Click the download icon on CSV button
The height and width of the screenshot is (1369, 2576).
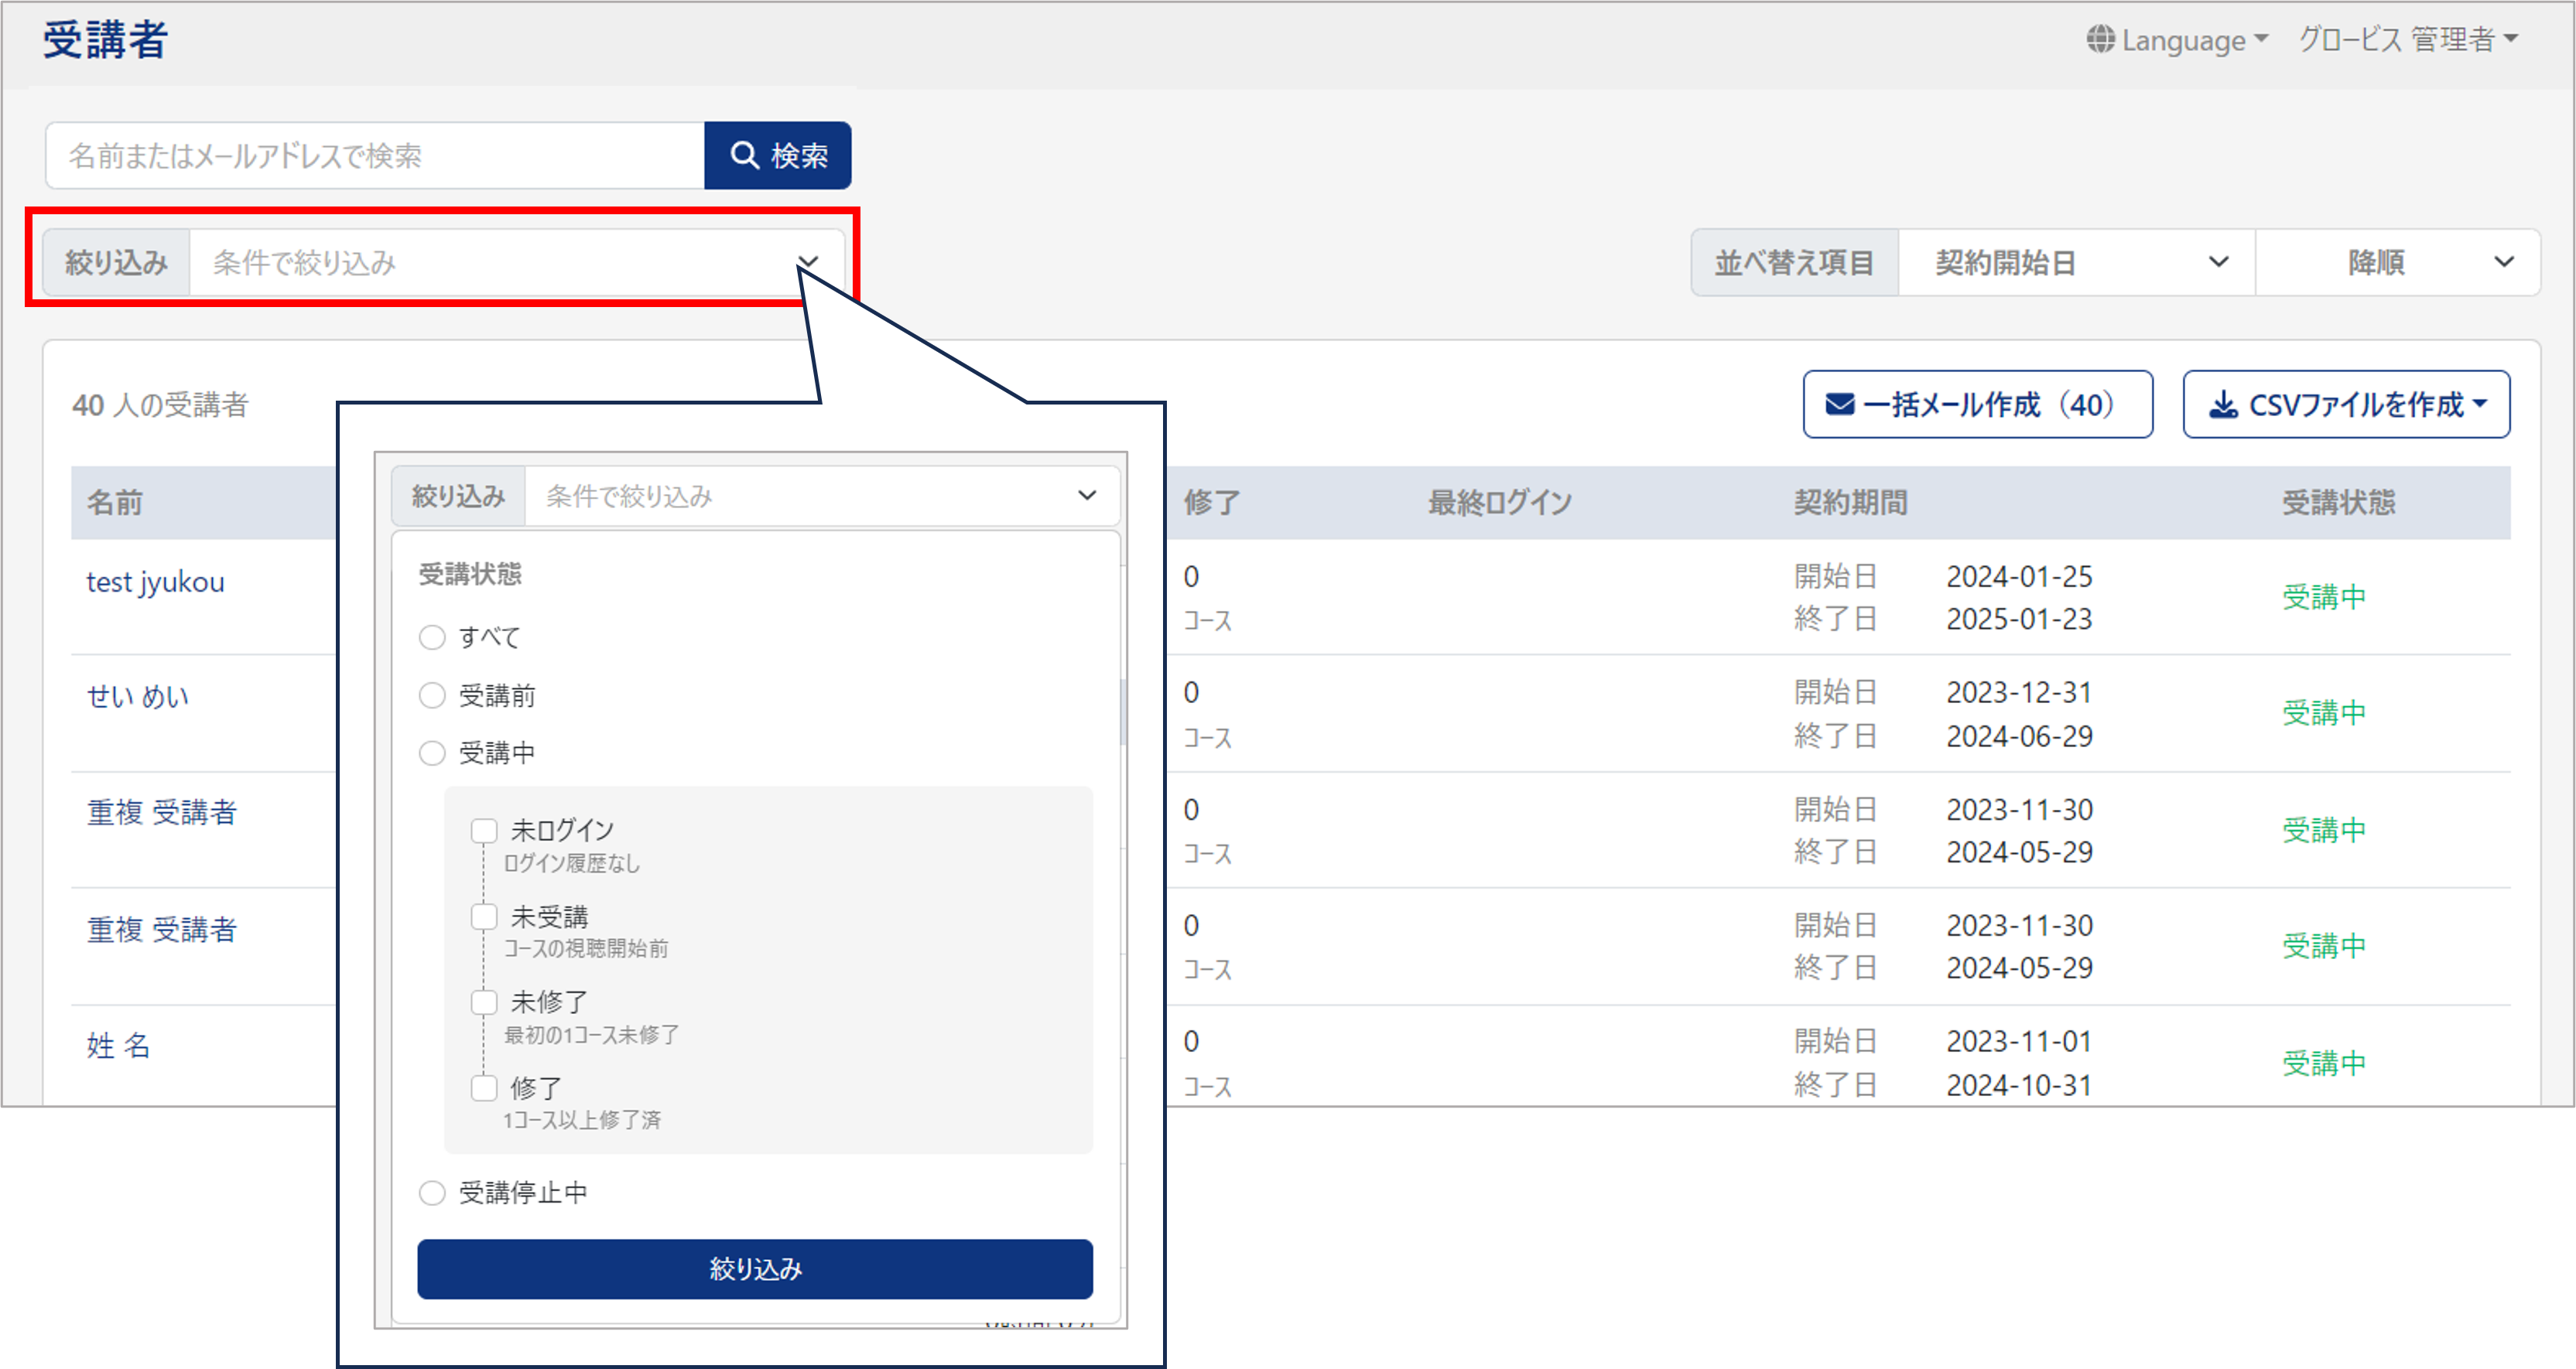pyautogui.click(x=2223, y=405)
